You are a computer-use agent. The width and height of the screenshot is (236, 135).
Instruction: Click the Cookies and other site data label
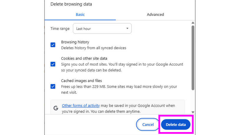[x=84, y=58]
